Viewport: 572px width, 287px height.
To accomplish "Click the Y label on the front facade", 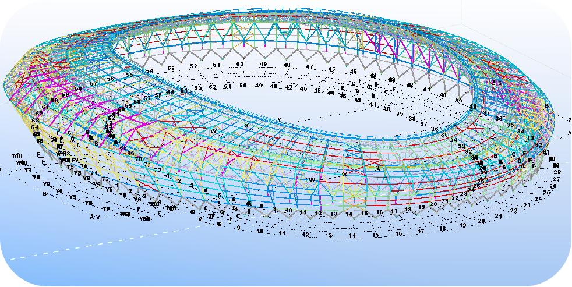I will (x=377, y=168).
